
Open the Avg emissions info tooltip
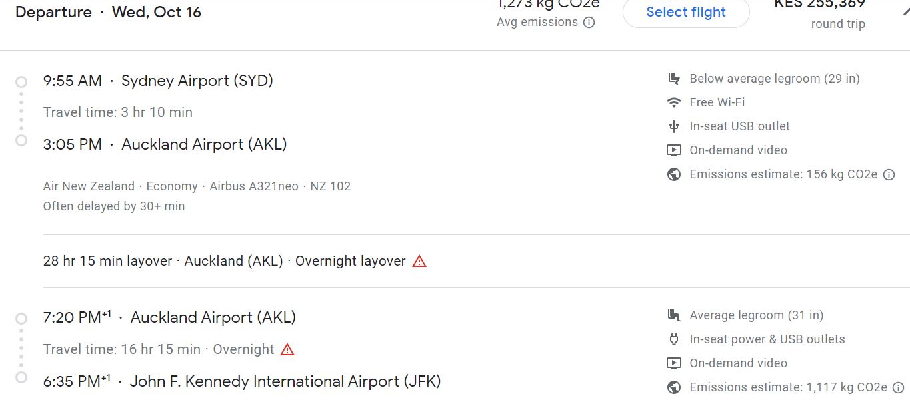click(589, 22)
